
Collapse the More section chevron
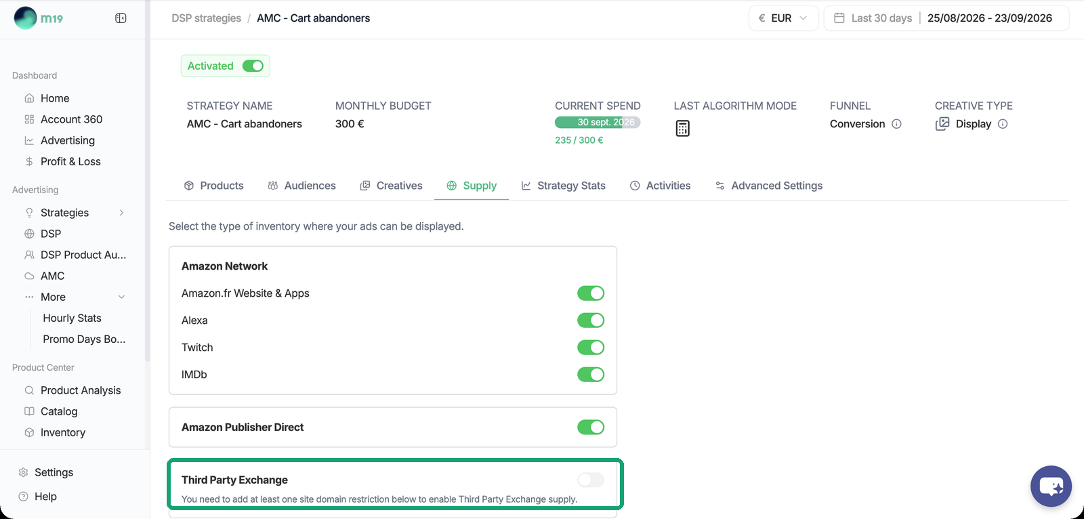click(x=122, y=297)
